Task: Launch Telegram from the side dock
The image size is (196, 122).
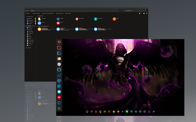Action: click(x=59, y=75)
